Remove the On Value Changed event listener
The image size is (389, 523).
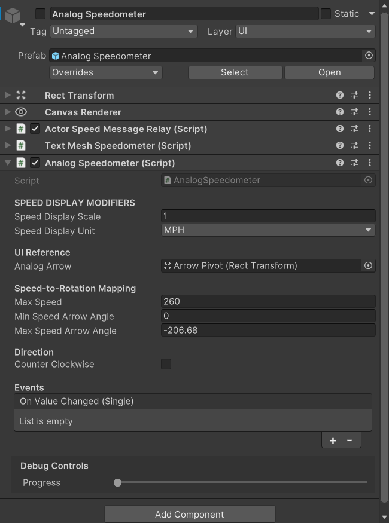coord(350,441)
